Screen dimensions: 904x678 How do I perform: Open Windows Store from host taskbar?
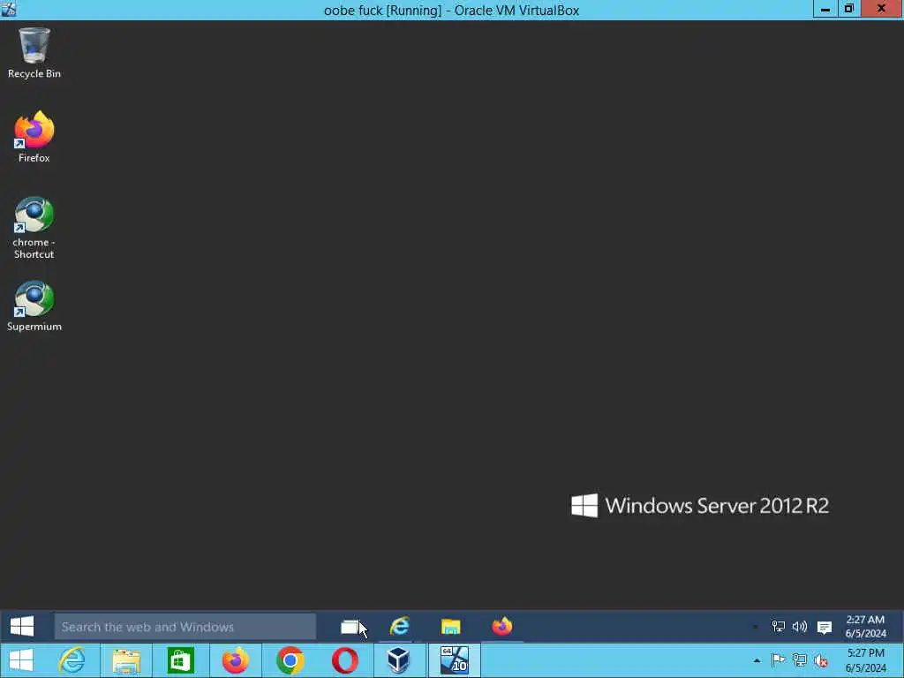(180, 660)
